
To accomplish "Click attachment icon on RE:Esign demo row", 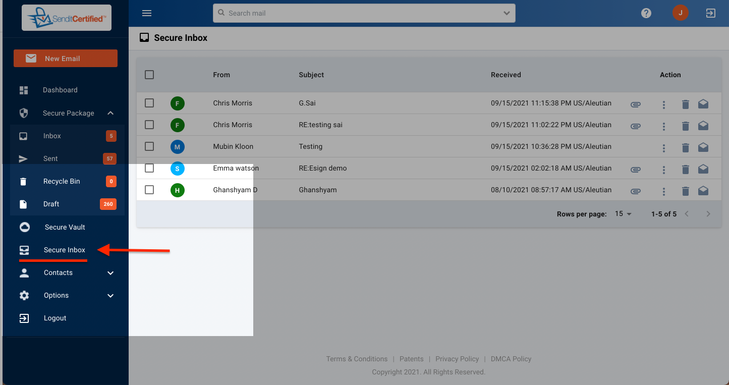I will coord(636,170).
